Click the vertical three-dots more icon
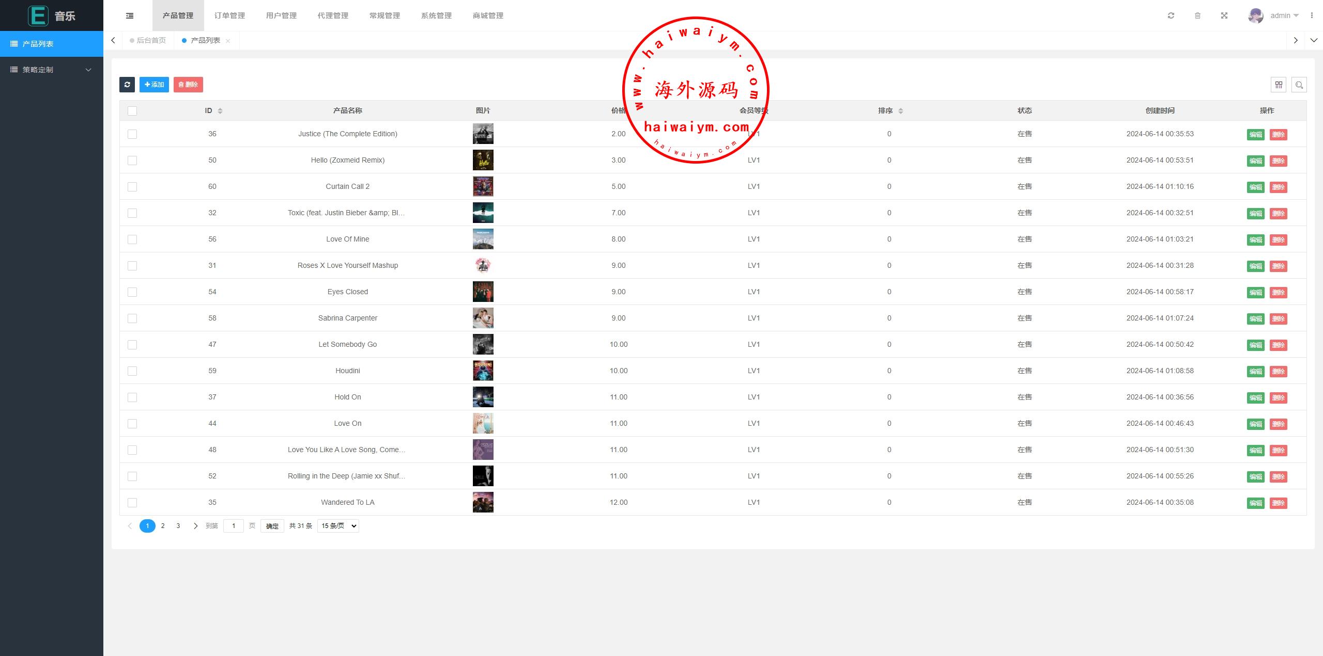This screenshot has height=656, width=1323. click(1312, 15)
